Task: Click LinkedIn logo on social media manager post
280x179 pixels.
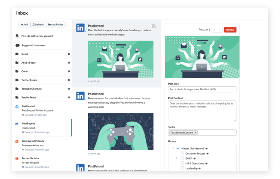Action: (x=80, y=28)
